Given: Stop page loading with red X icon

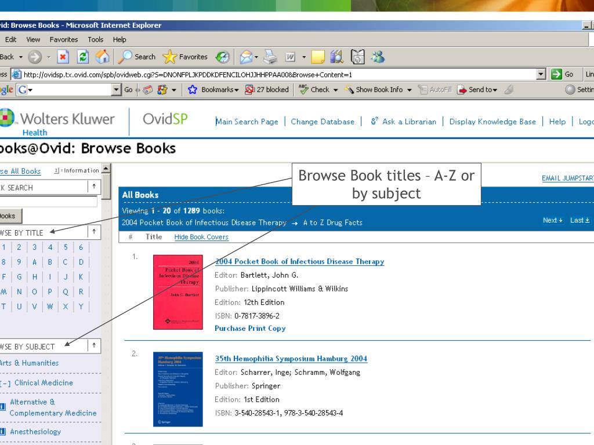Looking at the screenshot, I should (x=63, y=57).
